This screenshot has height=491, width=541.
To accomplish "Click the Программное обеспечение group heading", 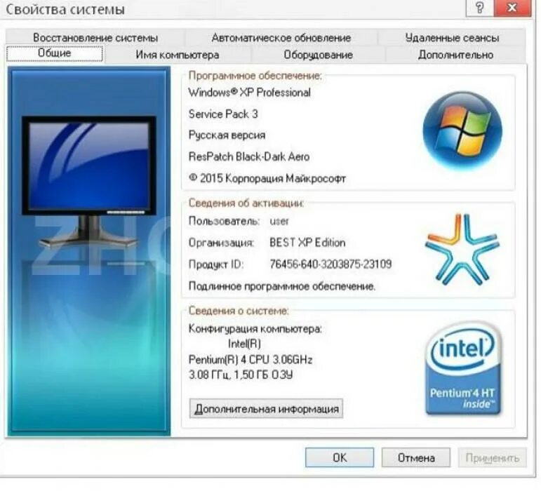I will 255,76.
